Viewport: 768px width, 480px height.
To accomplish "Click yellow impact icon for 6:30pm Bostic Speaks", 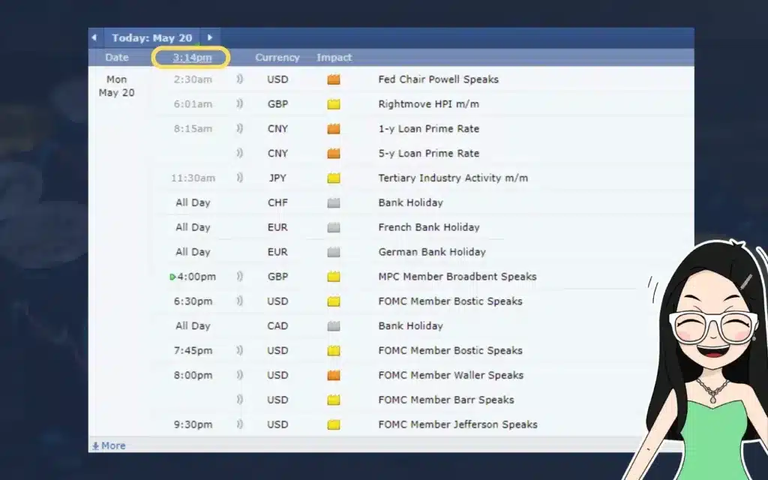I will point(334,301).
